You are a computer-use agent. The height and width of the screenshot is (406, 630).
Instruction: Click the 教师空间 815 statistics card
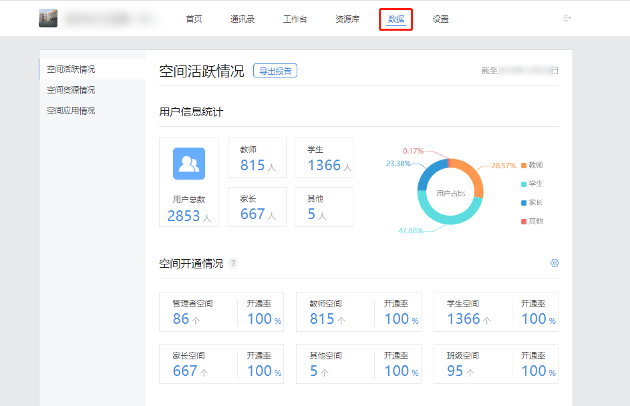pos(358,312)
